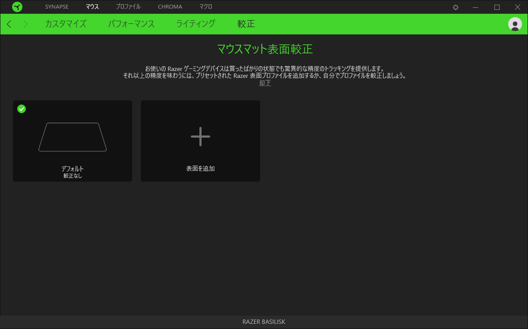Open the プロファイル tab

(128, 7)
